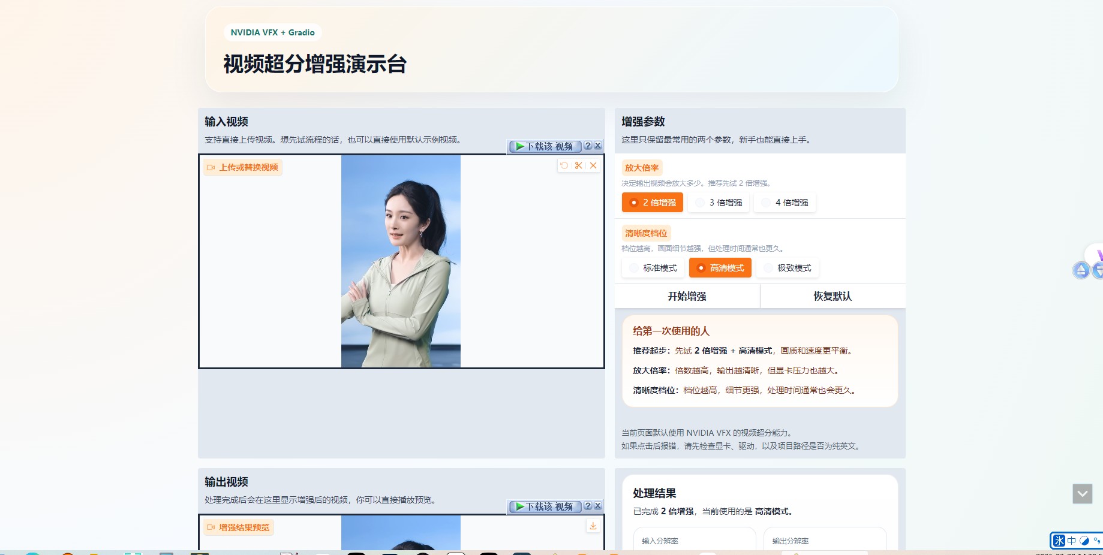Click the 中 language icon in IME toolbar

(x=1071, y=541)
